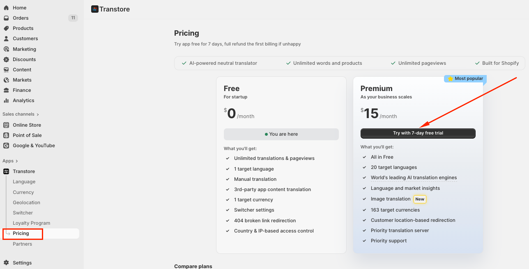Click the Discounts badge icon
529x269 pixels.
coord(6,59)
